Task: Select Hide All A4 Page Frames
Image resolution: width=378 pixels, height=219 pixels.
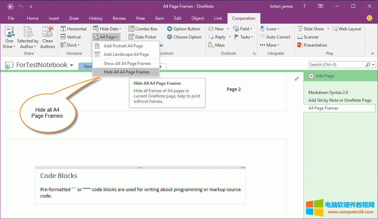Action: [126, 72]
